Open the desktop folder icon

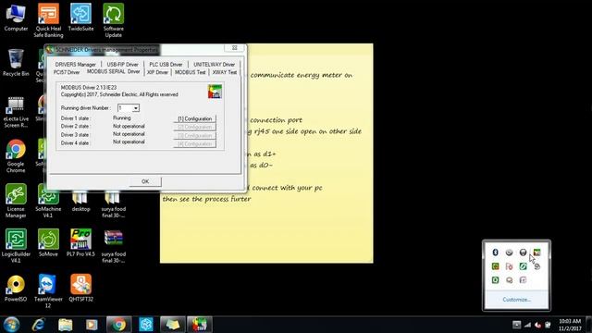80,202
